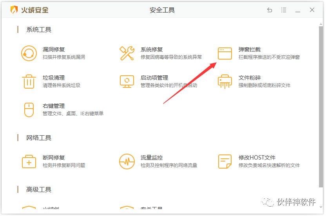The image size is (326, 216).
Task: Open the 断网修复 first-aid kit icon
Action: (x=29, y=162)
